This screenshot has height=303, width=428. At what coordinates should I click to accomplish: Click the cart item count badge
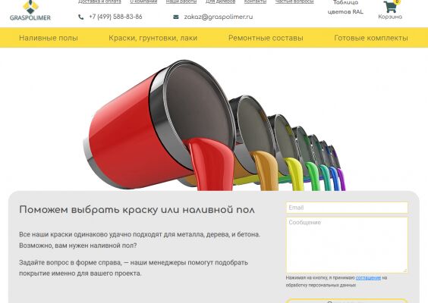click(397, 2)
